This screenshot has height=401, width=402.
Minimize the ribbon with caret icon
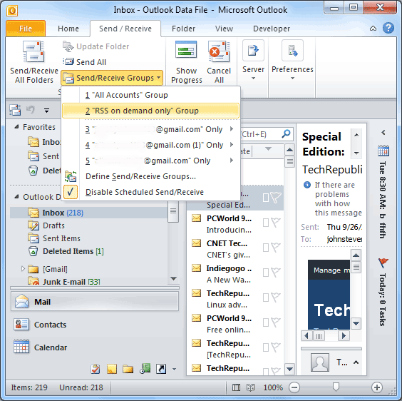(x=373, y=29)
